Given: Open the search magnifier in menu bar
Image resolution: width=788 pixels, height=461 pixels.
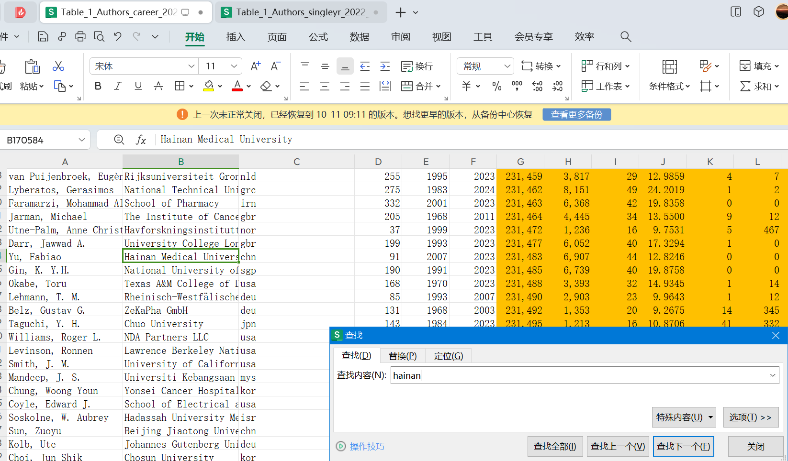Looking at the screenshot, I should pos(626,37).
